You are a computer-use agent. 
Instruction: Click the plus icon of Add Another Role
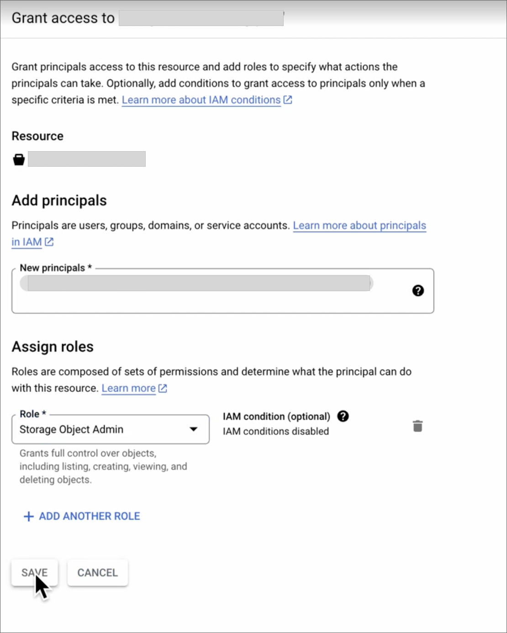[x=29, y=516]
